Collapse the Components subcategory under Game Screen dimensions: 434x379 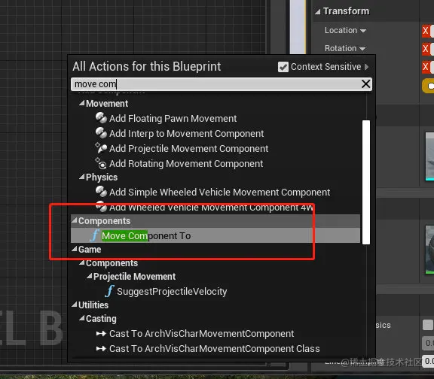[x=82, y=262]
